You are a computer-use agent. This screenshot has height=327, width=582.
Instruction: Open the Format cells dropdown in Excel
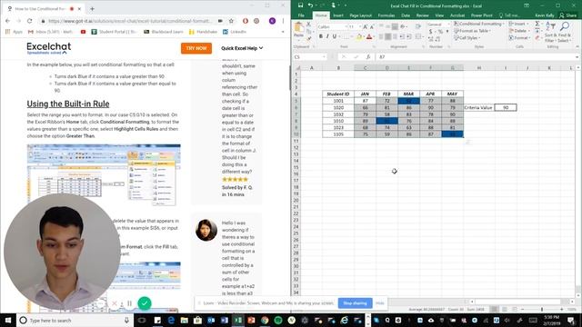pyautogui.click(x=519, y=37)
